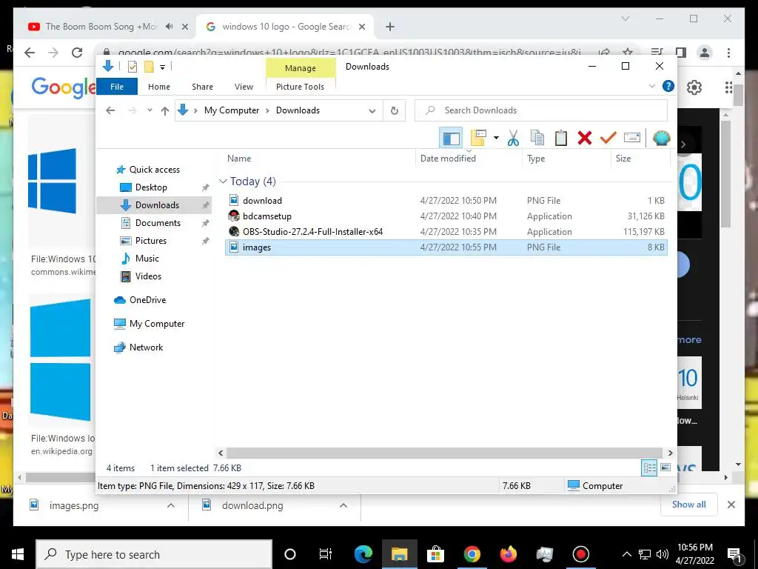758x569 pixels.
Task: Switch to Details view in status bar
Action: pyautogui.click(x=649, y=468)
